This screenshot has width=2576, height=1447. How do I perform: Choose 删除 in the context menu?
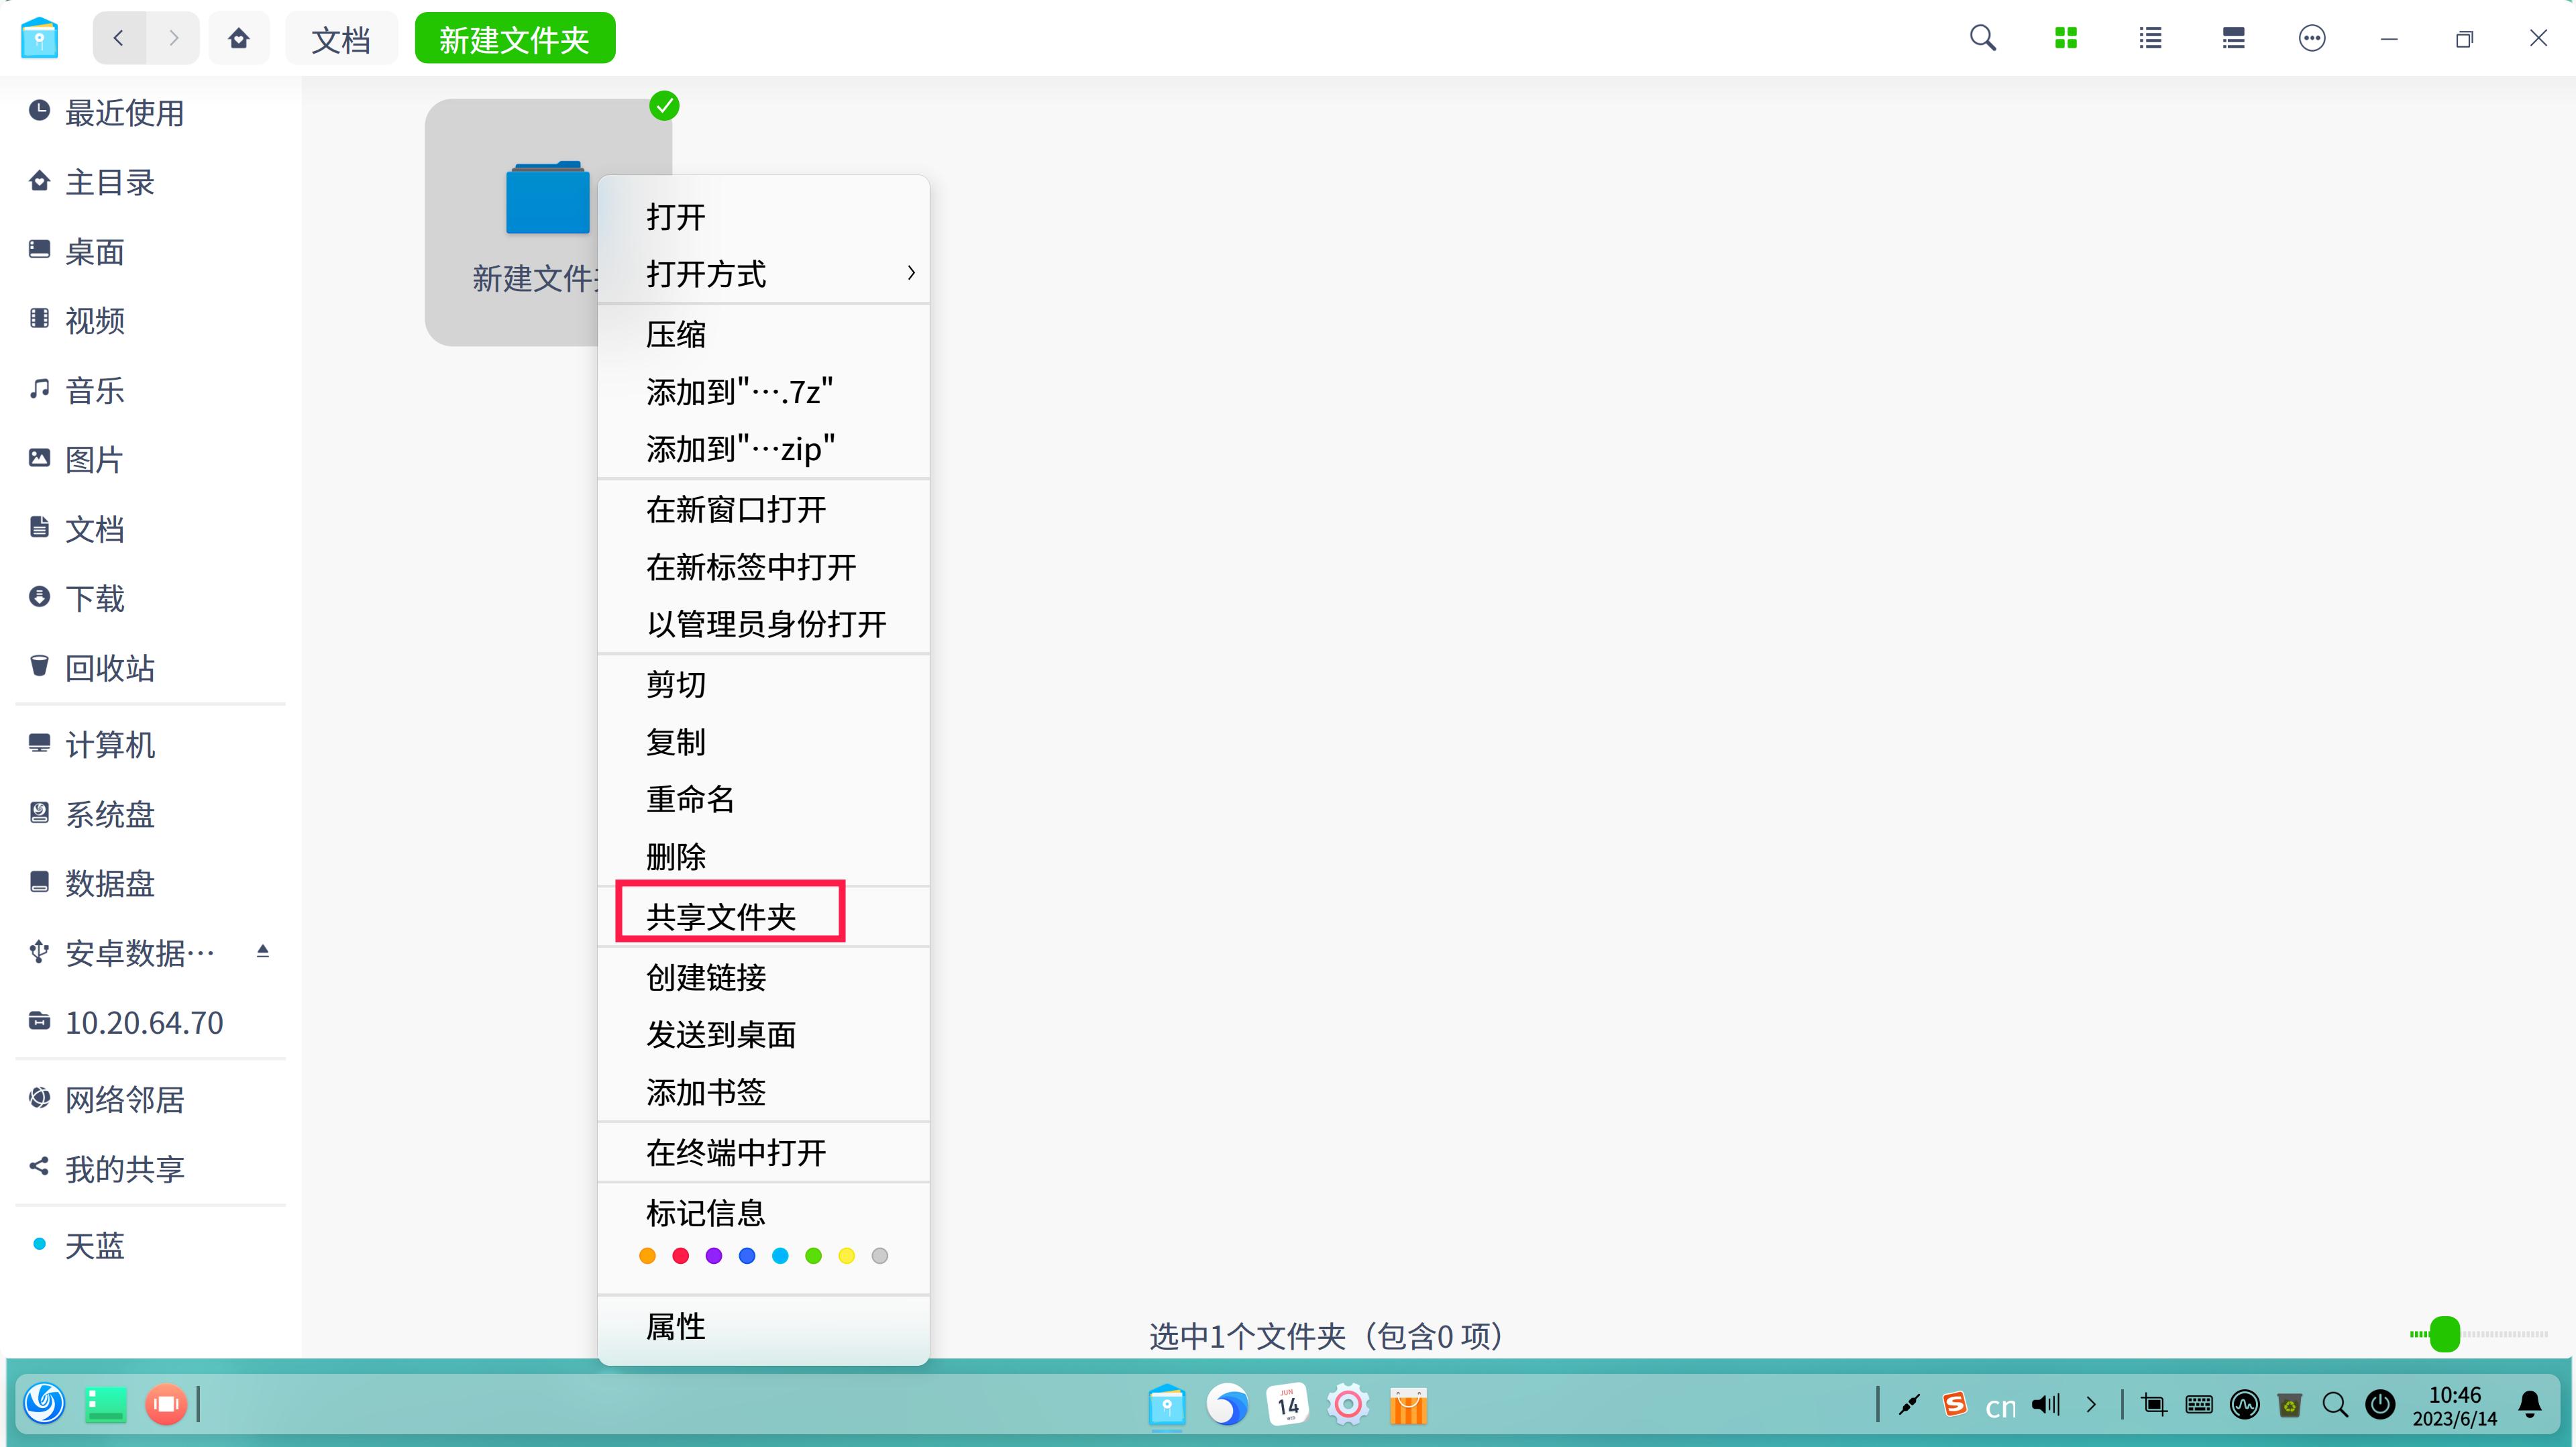tap(763, 856)
